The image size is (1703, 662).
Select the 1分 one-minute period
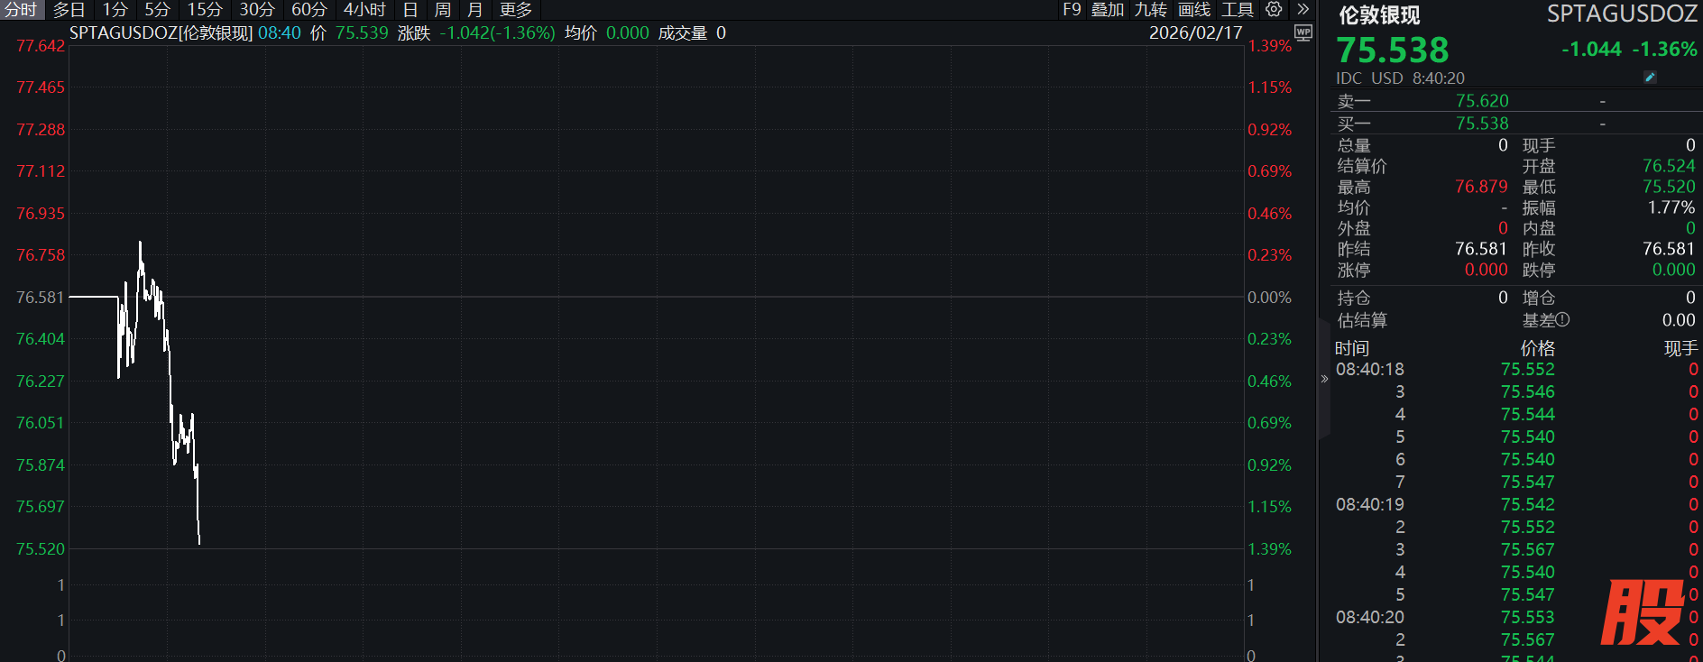coord(115,10)
